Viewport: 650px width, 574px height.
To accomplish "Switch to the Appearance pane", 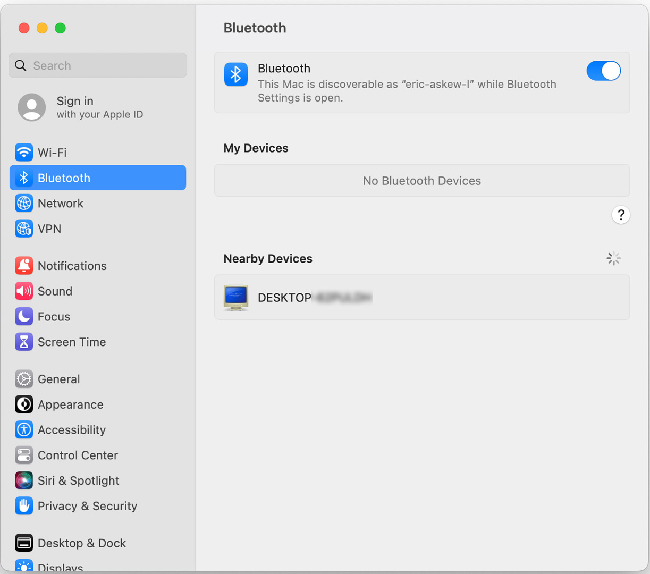I will click(70, 405).
